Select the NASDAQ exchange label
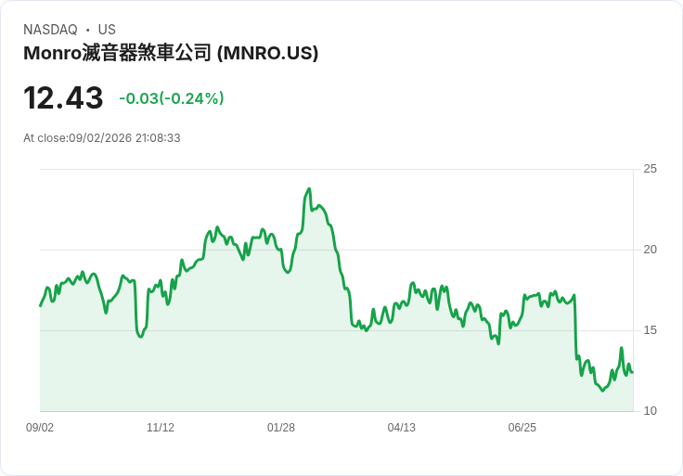 click(x=50, y=30)
